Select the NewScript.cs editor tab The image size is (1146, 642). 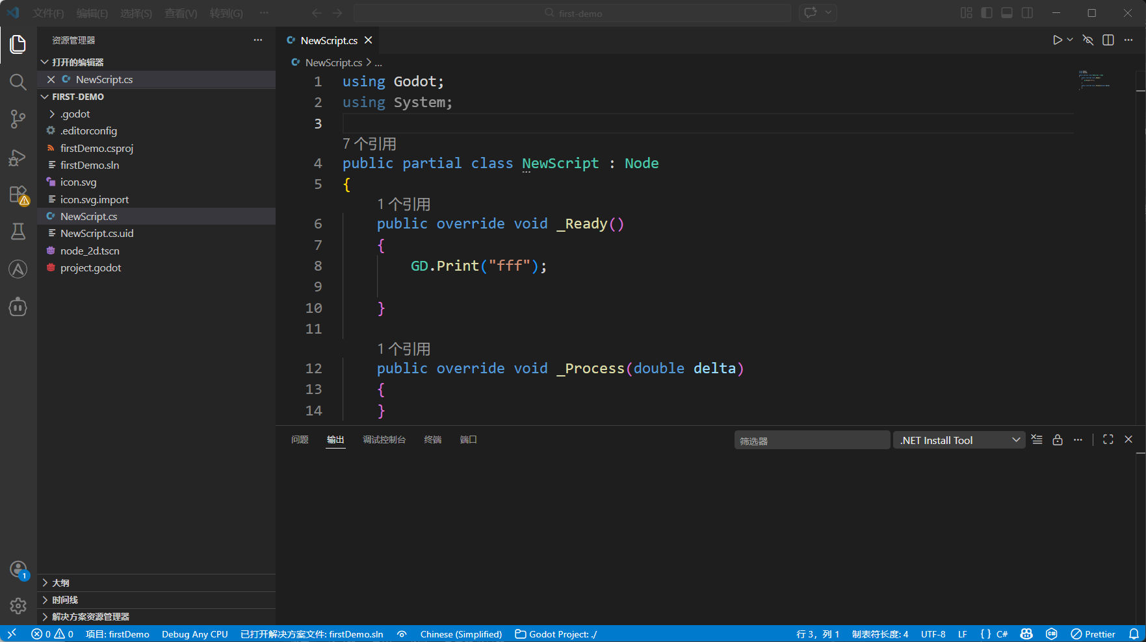point(329,40)
